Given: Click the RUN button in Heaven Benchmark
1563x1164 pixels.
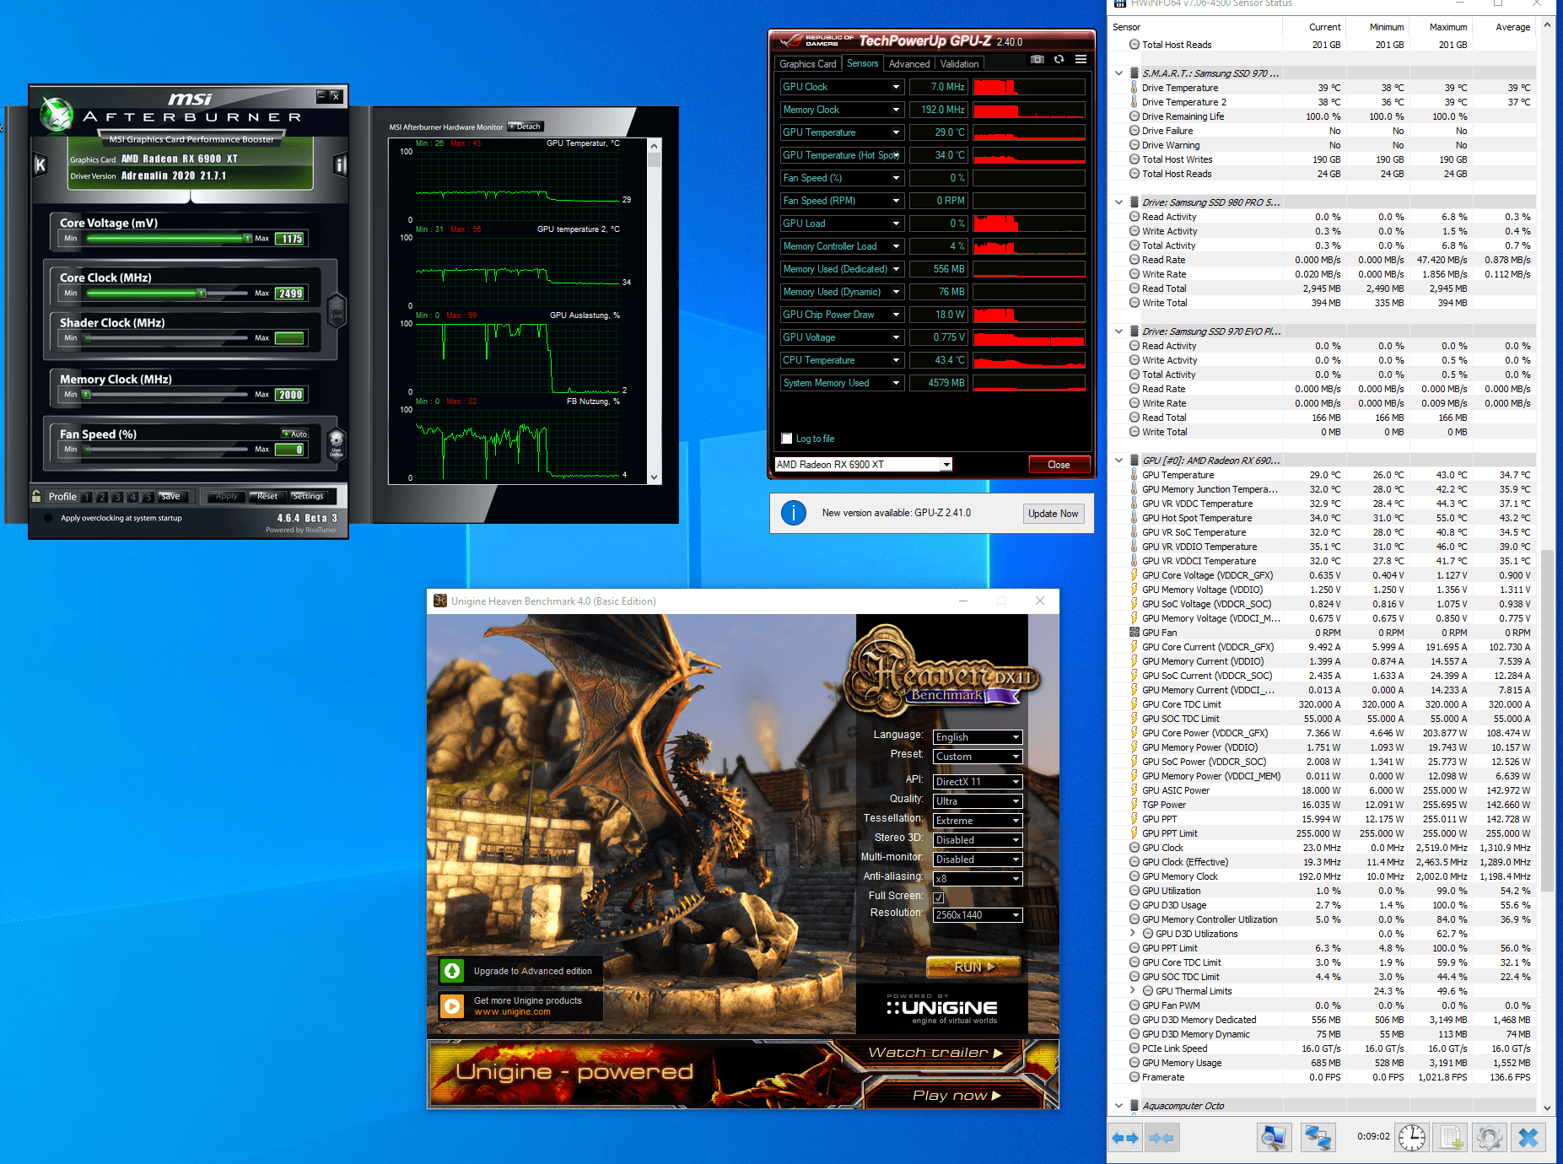Looking at the screenshot, I should (973, 967).
